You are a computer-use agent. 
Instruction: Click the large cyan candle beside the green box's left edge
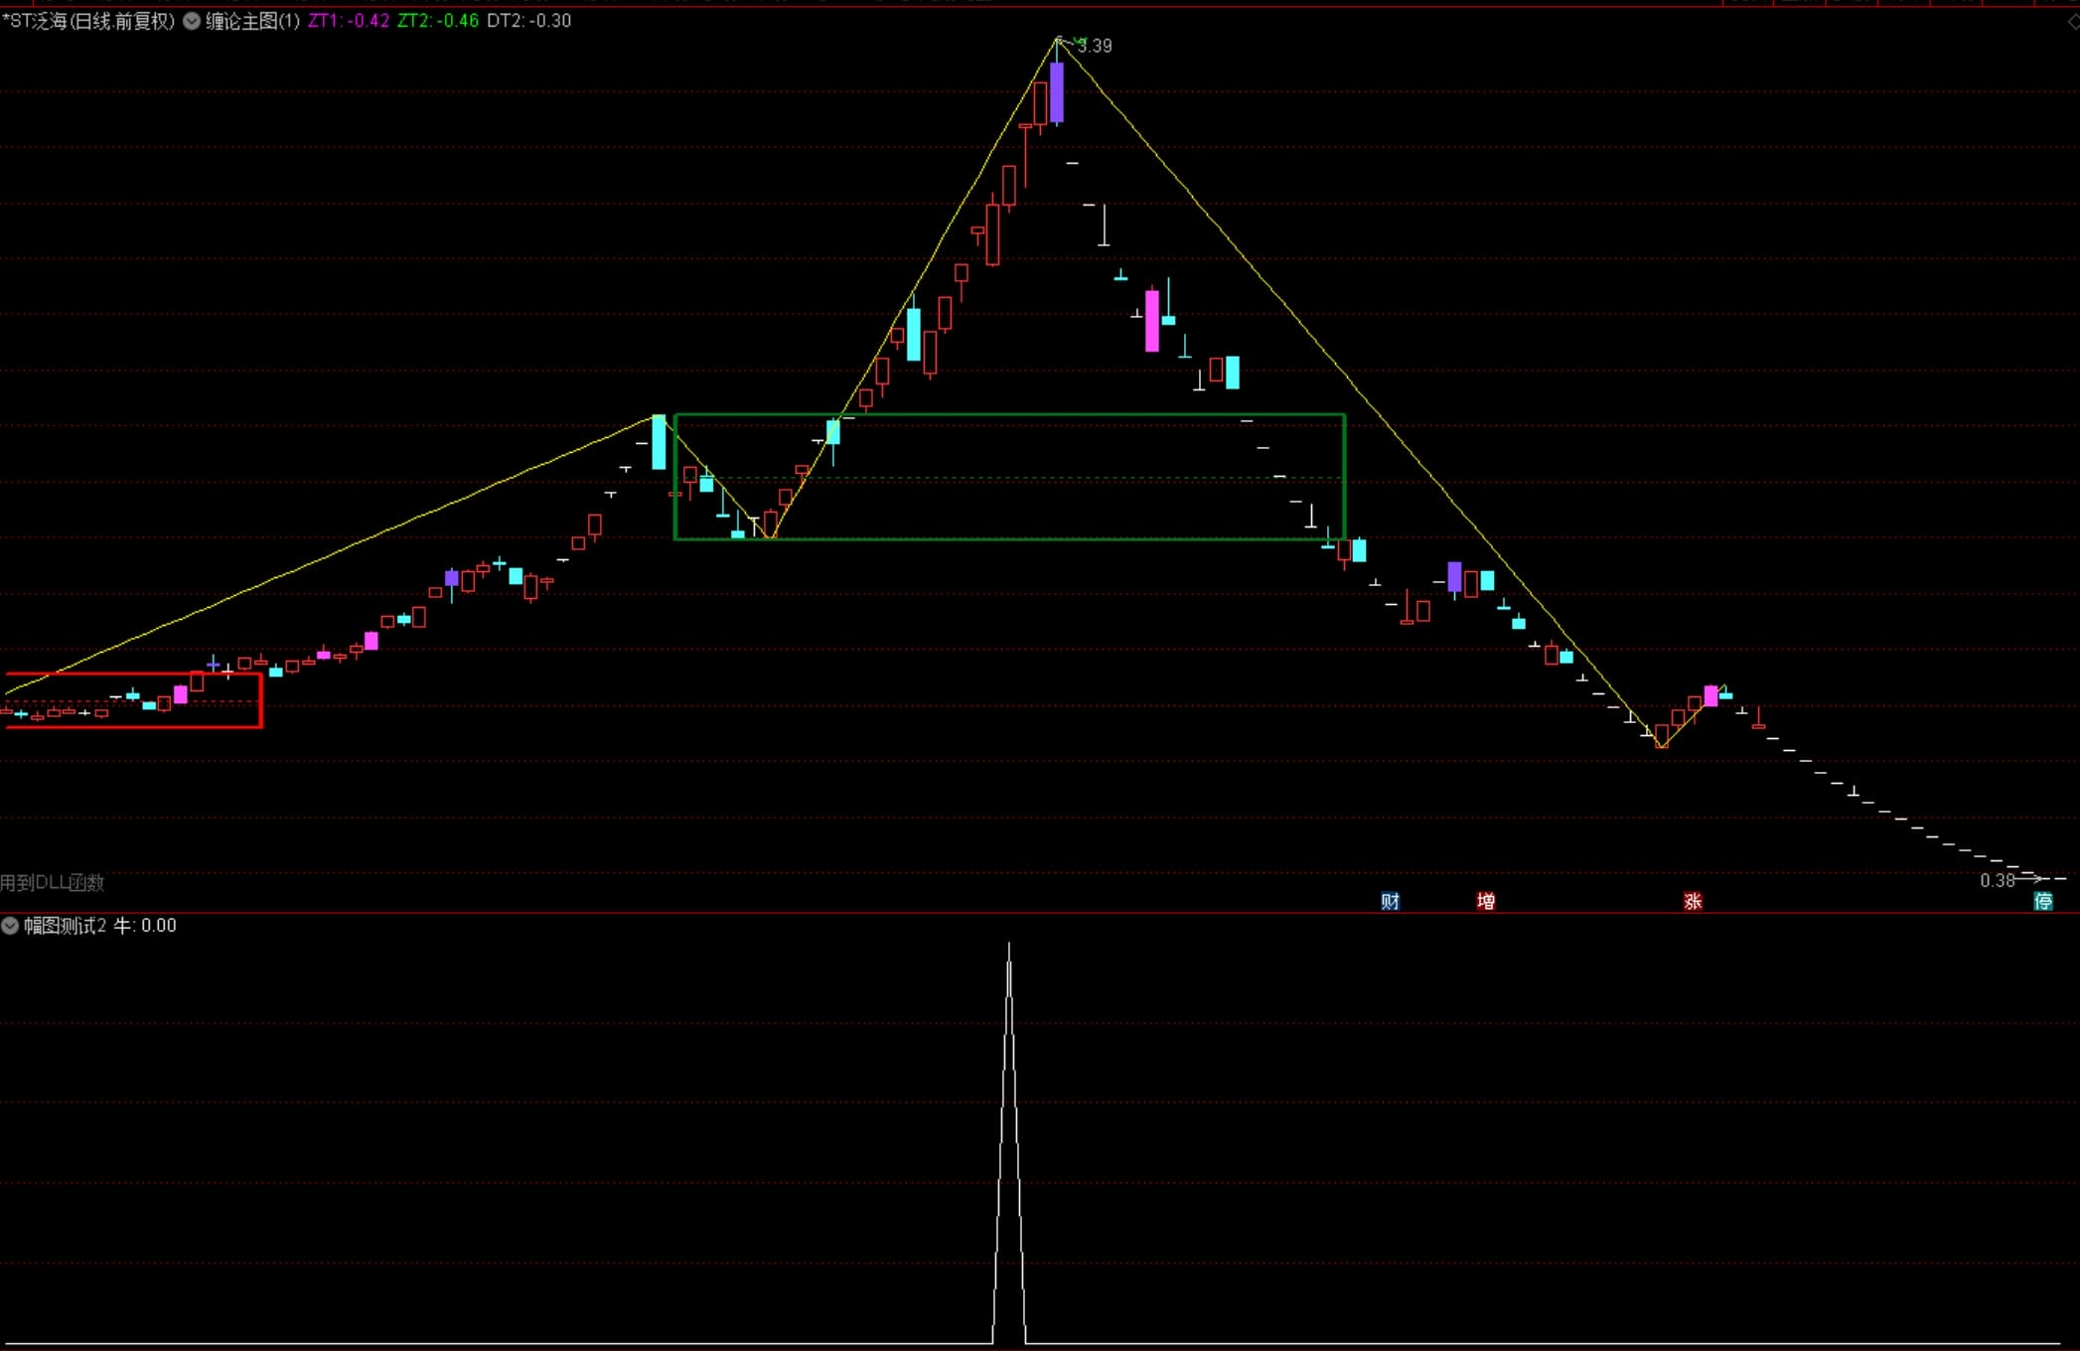pos(659,443)
